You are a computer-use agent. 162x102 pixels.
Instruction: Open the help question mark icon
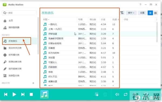(x=140, y=5)
